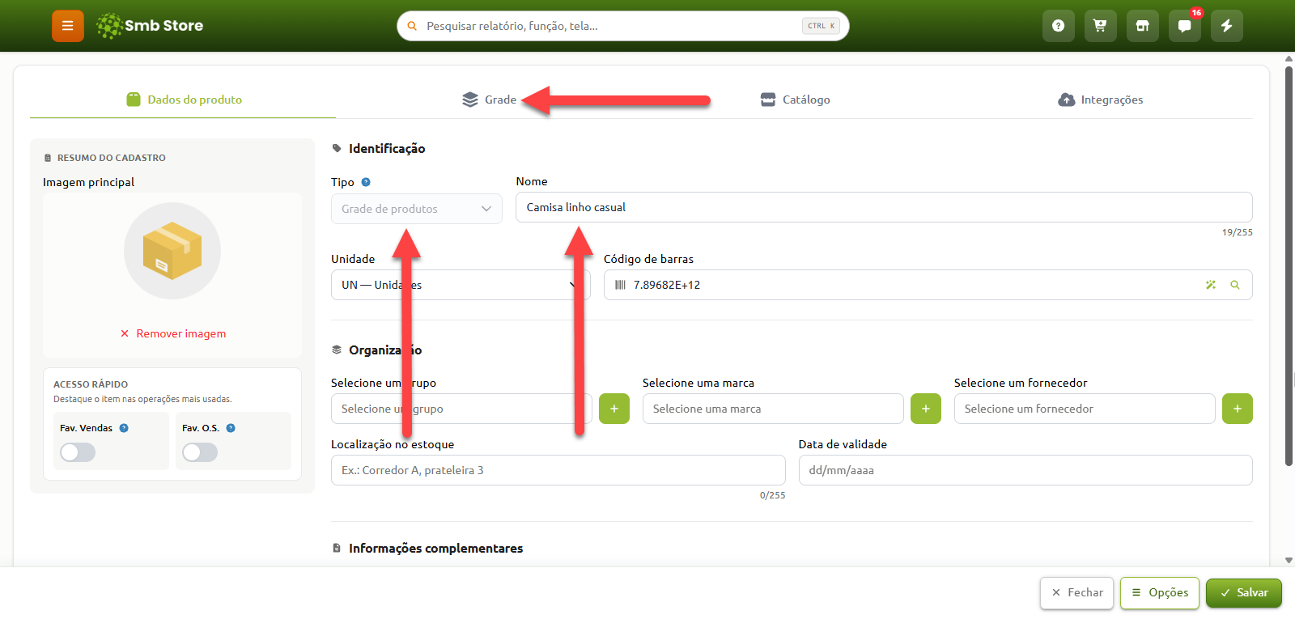
Task: Click the page vertical scrollbar
Action: click(1289, 267)
